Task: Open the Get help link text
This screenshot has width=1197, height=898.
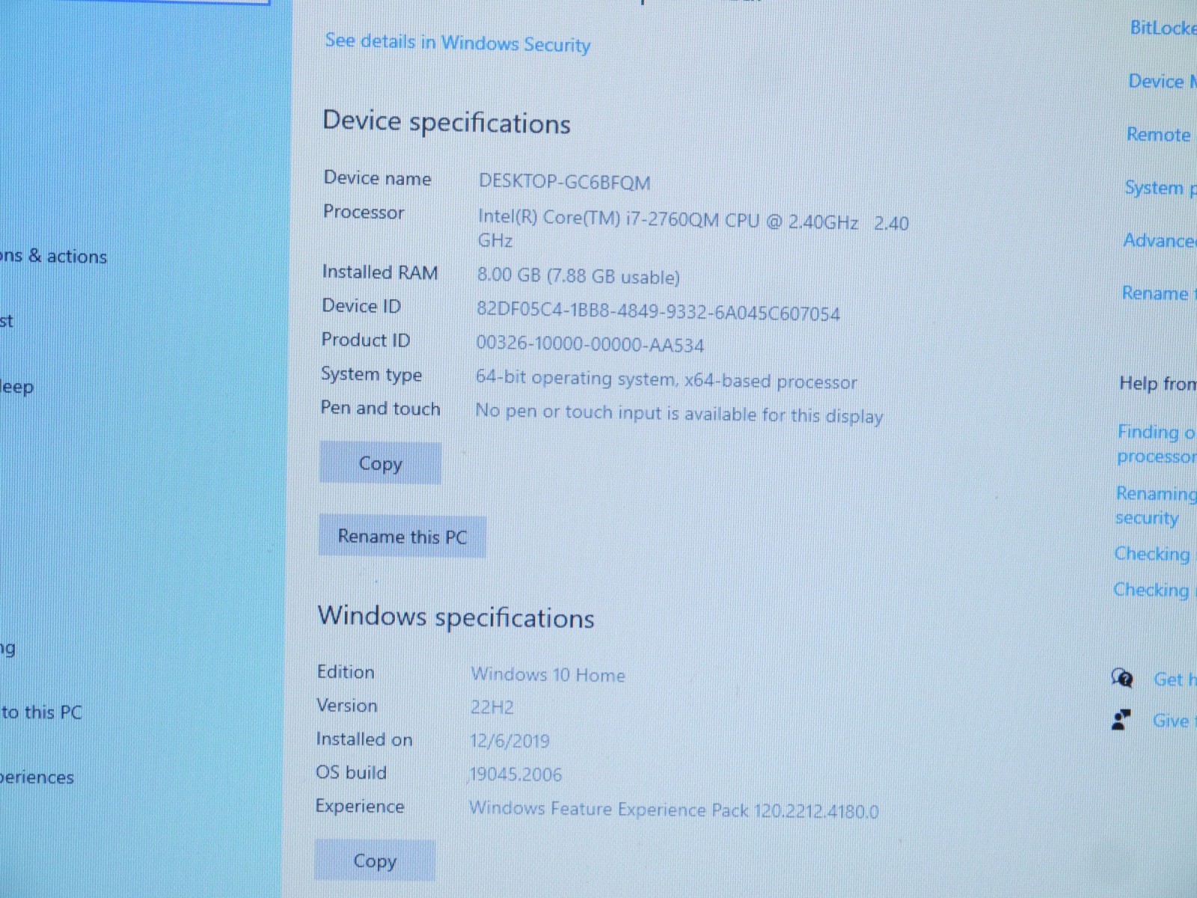Action: coord(1175,679)
